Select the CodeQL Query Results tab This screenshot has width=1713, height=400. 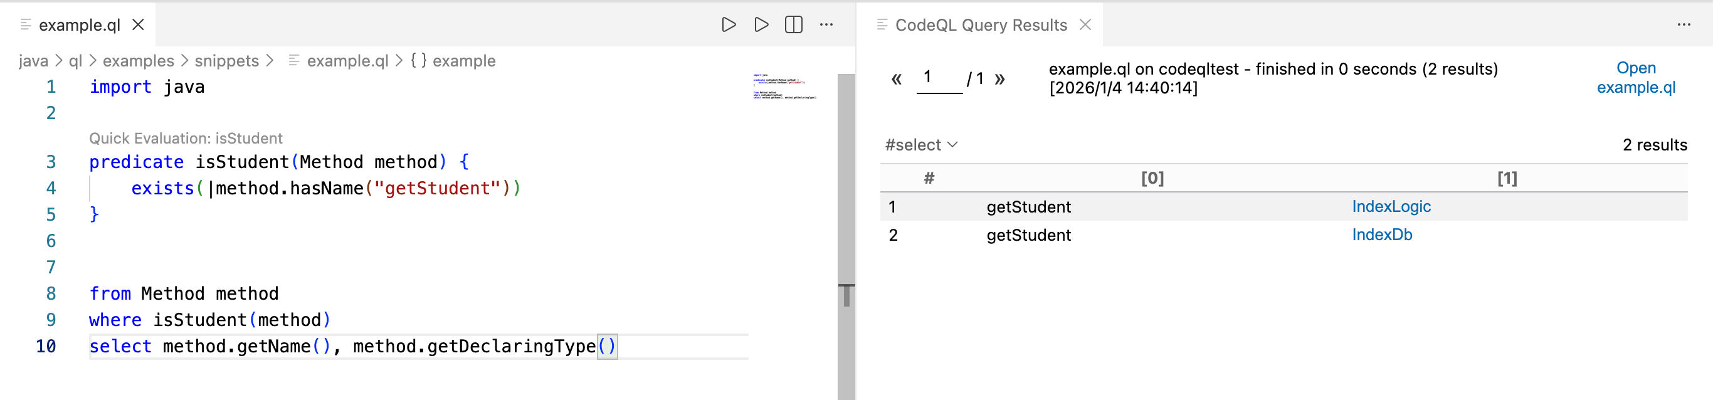[980, 24]
